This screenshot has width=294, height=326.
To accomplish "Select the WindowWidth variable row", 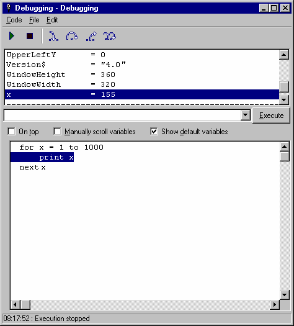I will point(142,84).
